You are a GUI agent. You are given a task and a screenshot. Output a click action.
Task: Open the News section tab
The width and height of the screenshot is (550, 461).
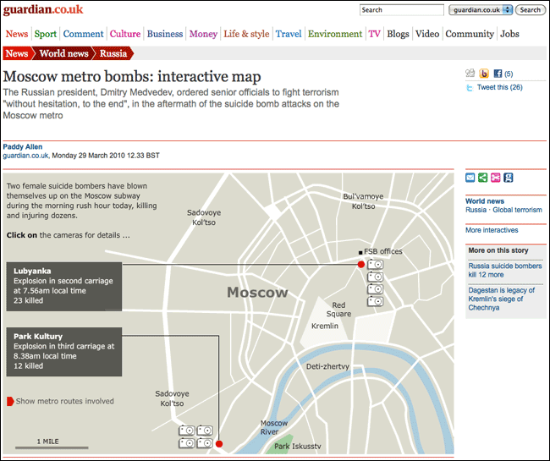click(x=17, y=34)
